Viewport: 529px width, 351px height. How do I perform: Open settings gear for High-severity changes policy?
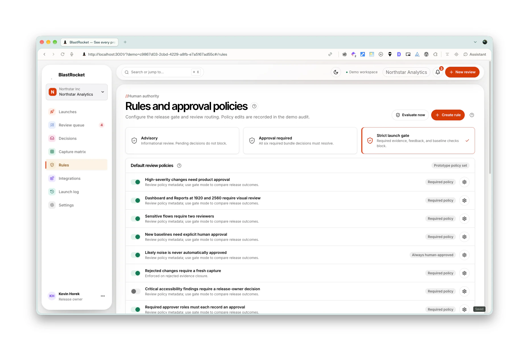464,182
